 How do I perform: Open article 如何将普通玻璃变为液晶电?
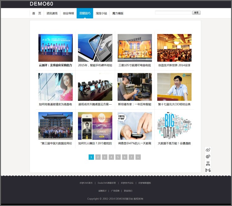pyautogui.click(x=55, y=104)
